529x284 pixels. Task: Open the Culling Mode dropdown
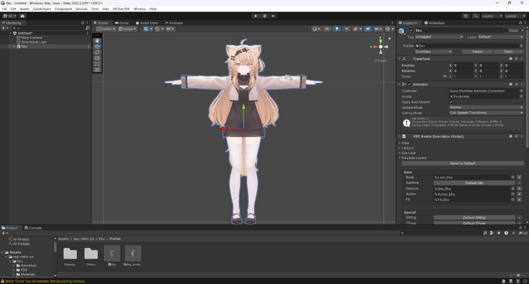pyautogui.click(x=486, y=113)
